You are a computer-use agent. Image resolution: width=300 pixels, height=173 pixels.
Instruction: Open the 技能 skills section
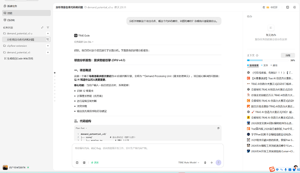(26, 13)
